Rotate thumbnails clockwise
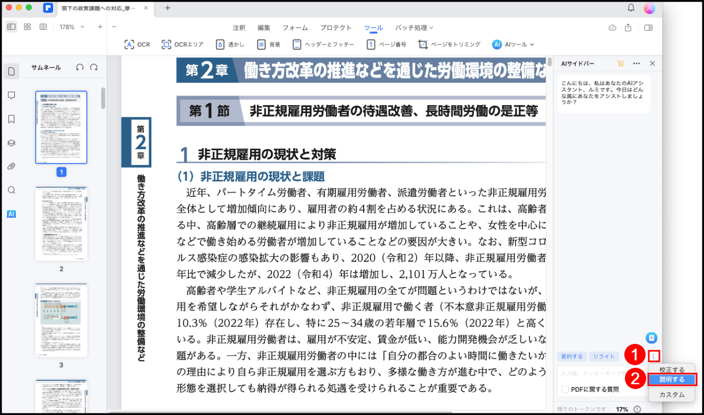 94,67
